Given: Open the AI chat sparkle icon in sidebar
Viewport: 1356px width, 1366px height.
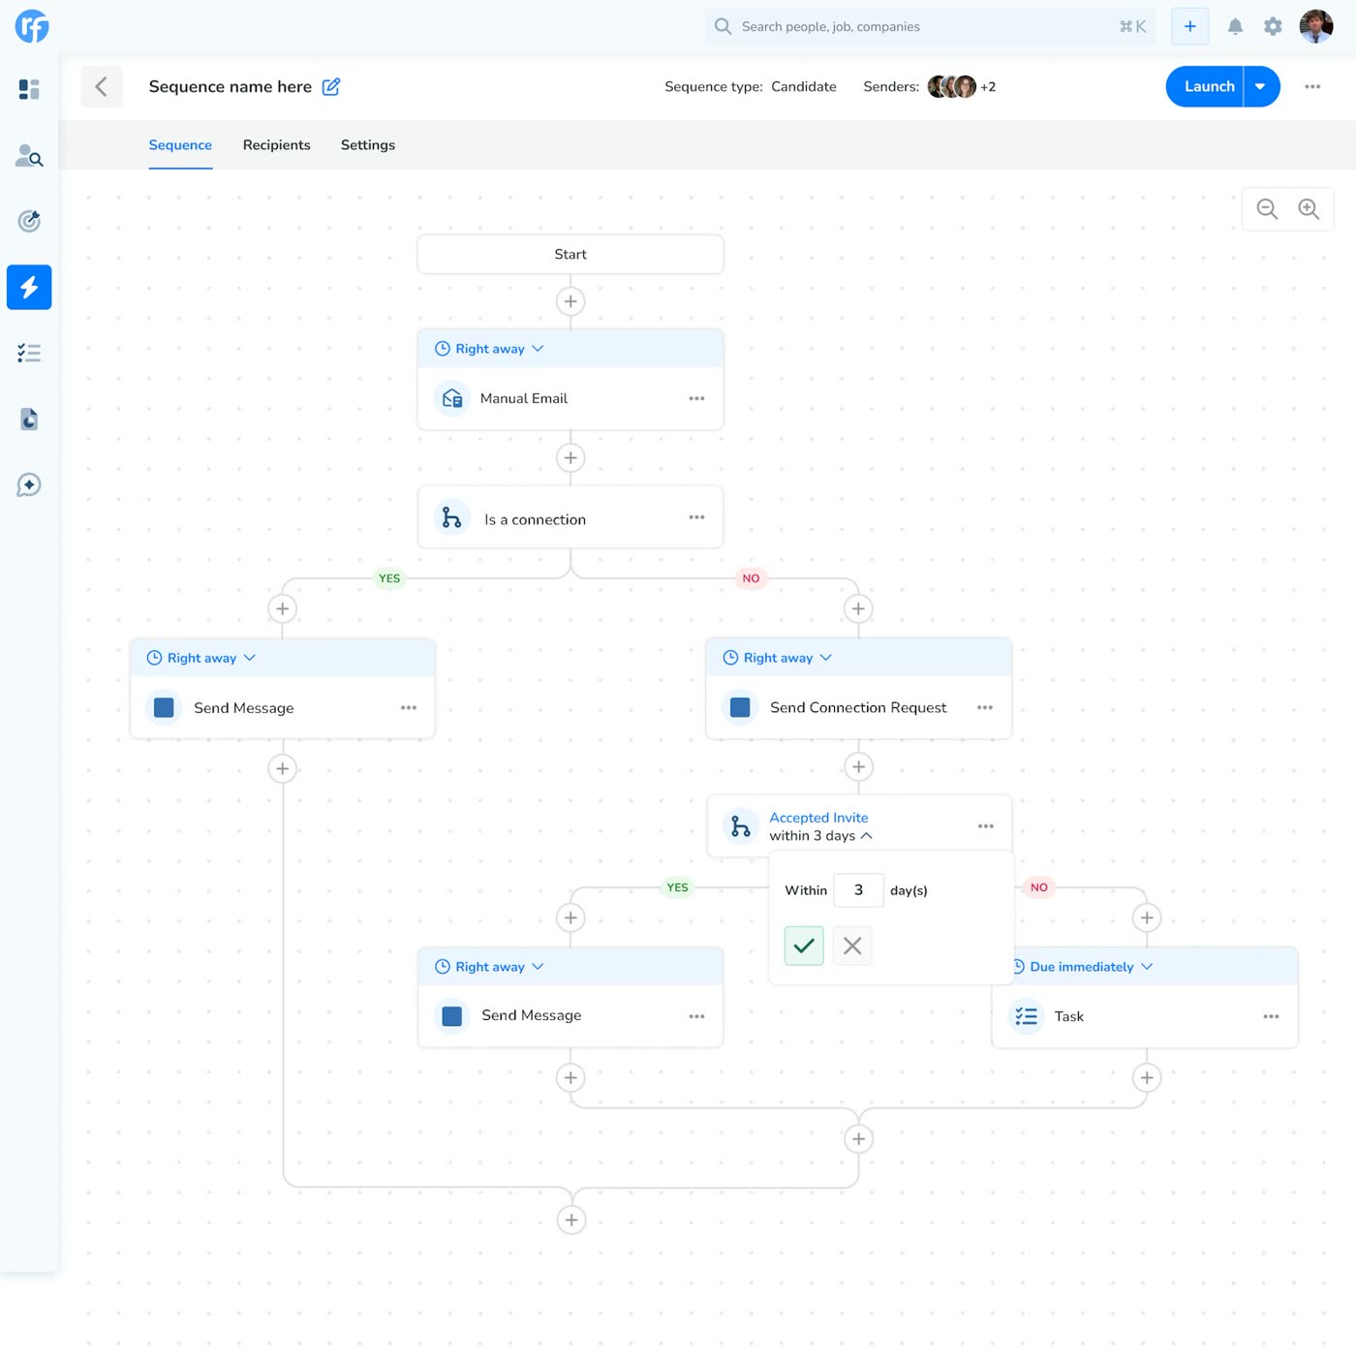Looking at the screenshot, I should pos(29,484).
